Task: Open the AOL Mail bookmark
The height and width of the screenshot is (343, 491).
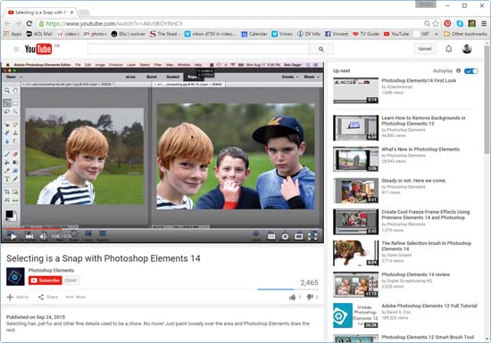Action: point(39,34)
